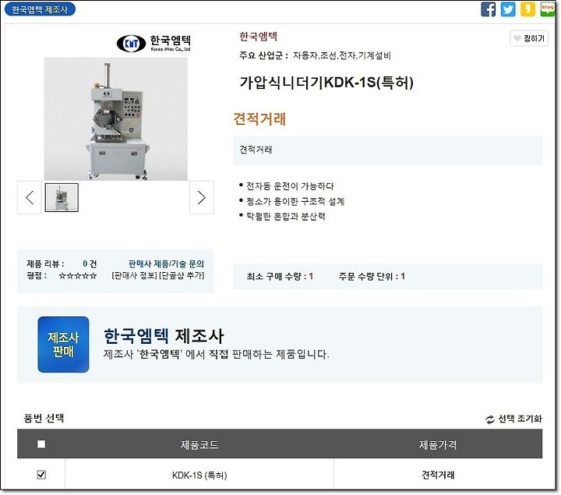Show the previous product image
This screenshot has height=495, width=561.
(30, 197)
